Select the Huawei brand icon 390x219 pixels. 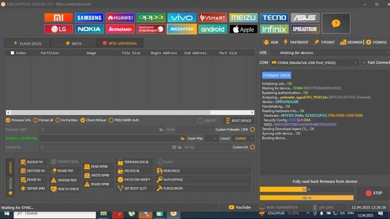(x=120, y=18)
